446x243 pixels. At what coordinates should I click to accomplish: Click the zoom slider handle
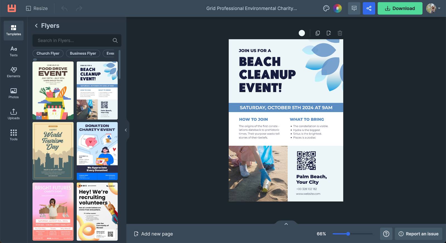tap(348, 234)
